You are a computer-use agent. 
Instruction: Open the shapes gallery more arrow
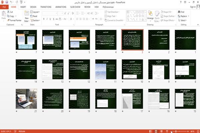click(146, 19)
